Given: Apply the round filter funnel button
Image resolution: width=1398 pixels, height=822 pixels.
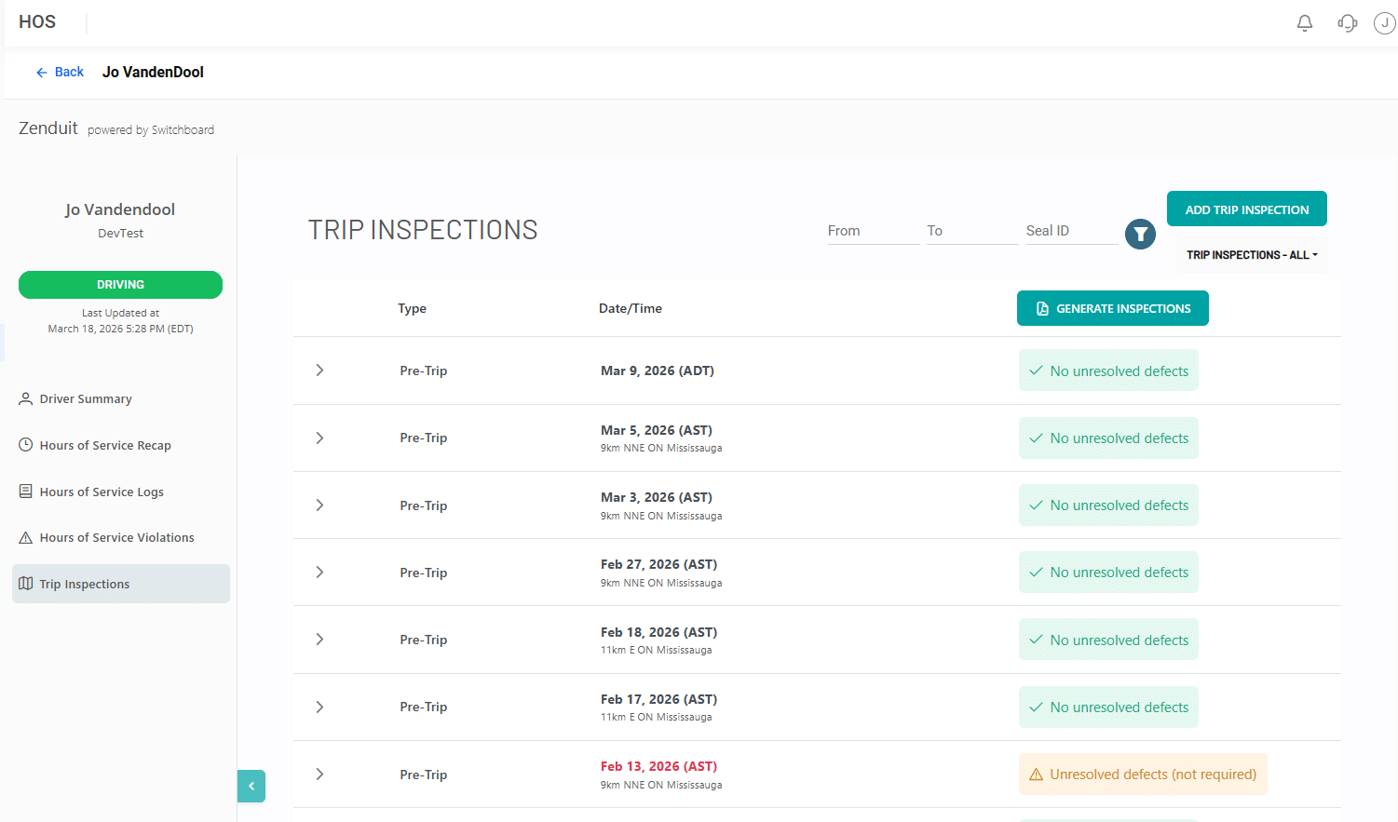Looking at the screenshot, I should tap(1140, 235).
